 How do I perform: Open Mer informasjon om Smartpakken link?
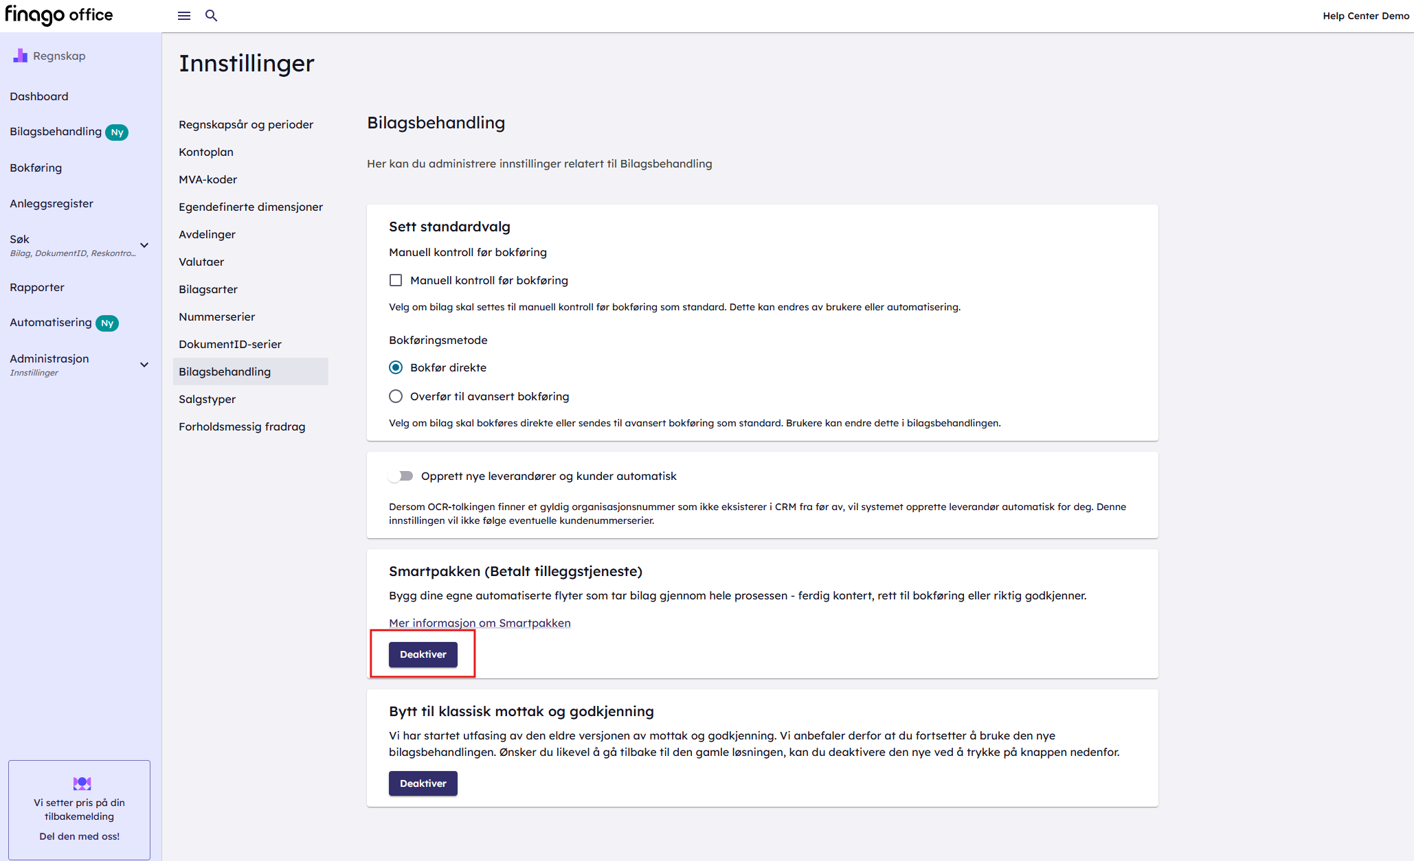[480, 623]
